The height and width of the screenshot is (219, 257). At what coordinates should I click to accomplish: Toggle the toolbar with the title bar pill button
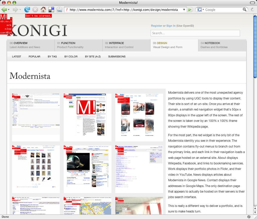[x=252, y=3]
